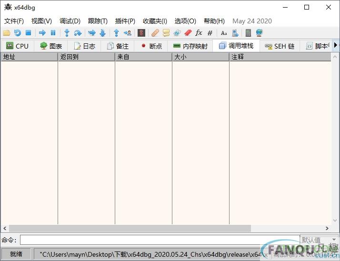Switch to the CPU tab
Image resolution: width=340 pixels, height=261 pixels.
coord(17,46)
